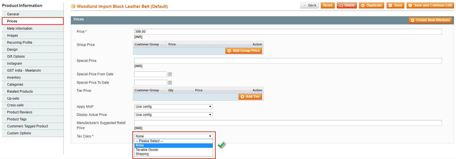Open calendar for Special Price To Date
Viewport: 456px width, 159px height.
tap(170, 83)
